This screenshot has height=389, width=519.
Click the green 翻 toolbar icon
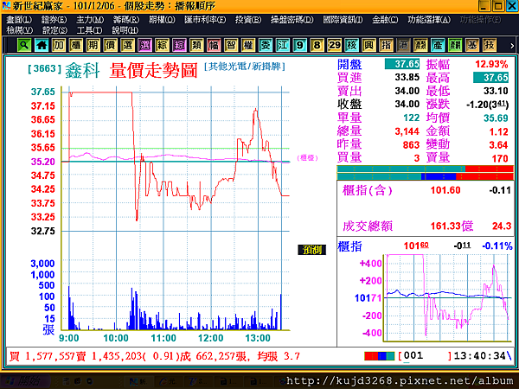pos(455,45)
